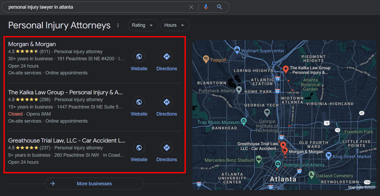
Task: Click directions icon for Greathouse Trial Law
Action: click(x=167, y=148)
